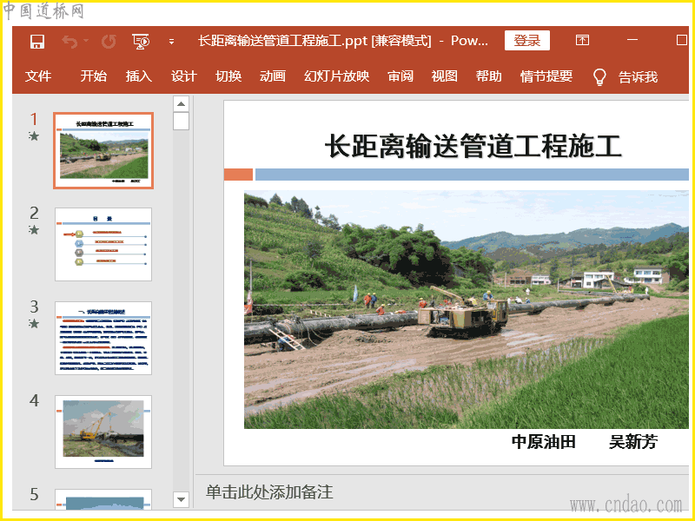Select slide 3 text thumbnail
695x521 pixels.
coord(103,338)
